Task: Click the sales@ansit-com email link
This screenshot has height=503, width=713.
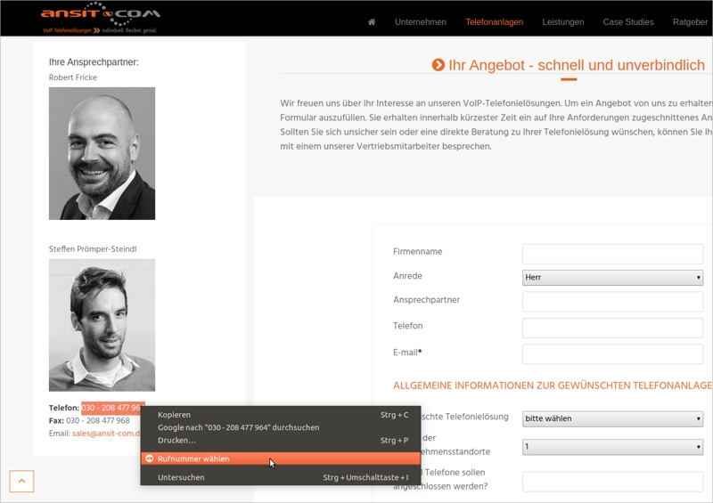Action: [x=106, y=434]
